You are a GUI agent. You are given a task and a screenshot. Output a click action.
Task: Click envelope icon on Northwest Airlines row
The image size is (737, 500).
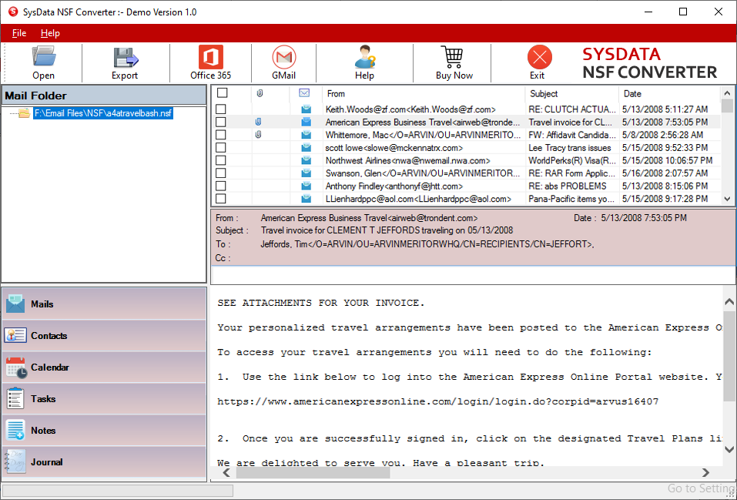(x=306, y=160)
